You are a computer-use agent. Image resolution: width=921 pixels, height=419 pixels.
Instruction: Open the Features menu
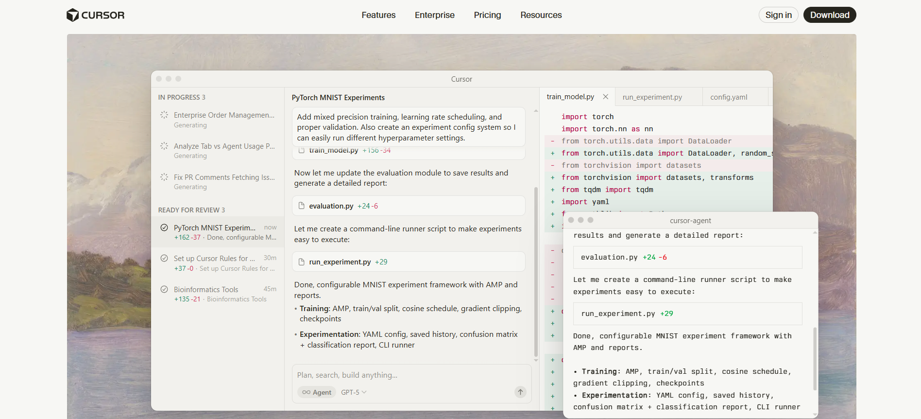[378, 15]
